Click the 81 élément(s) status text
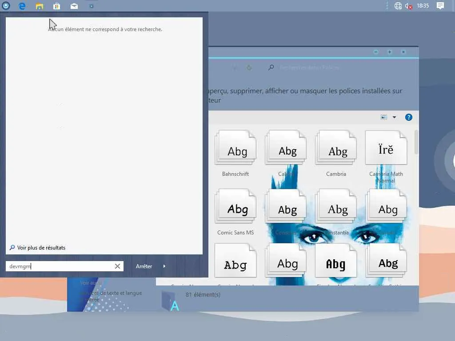The width and height of the screenshot is (455, 341). [x=203, y=295]
